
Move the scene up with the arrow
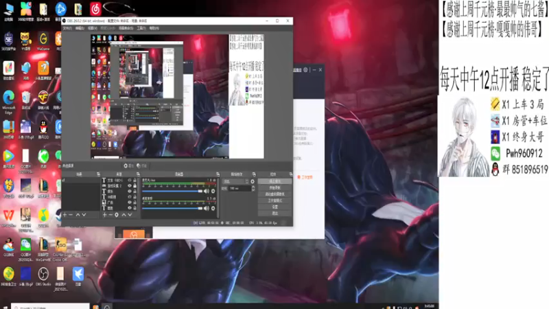(x=78, y=215)
